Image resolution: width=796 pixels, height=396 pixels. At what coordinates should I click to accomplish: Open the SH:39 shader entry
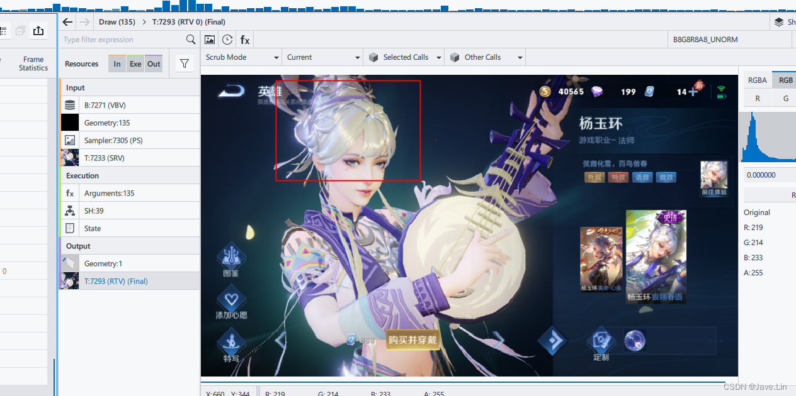pyautogui.click(x=130, y=211)
